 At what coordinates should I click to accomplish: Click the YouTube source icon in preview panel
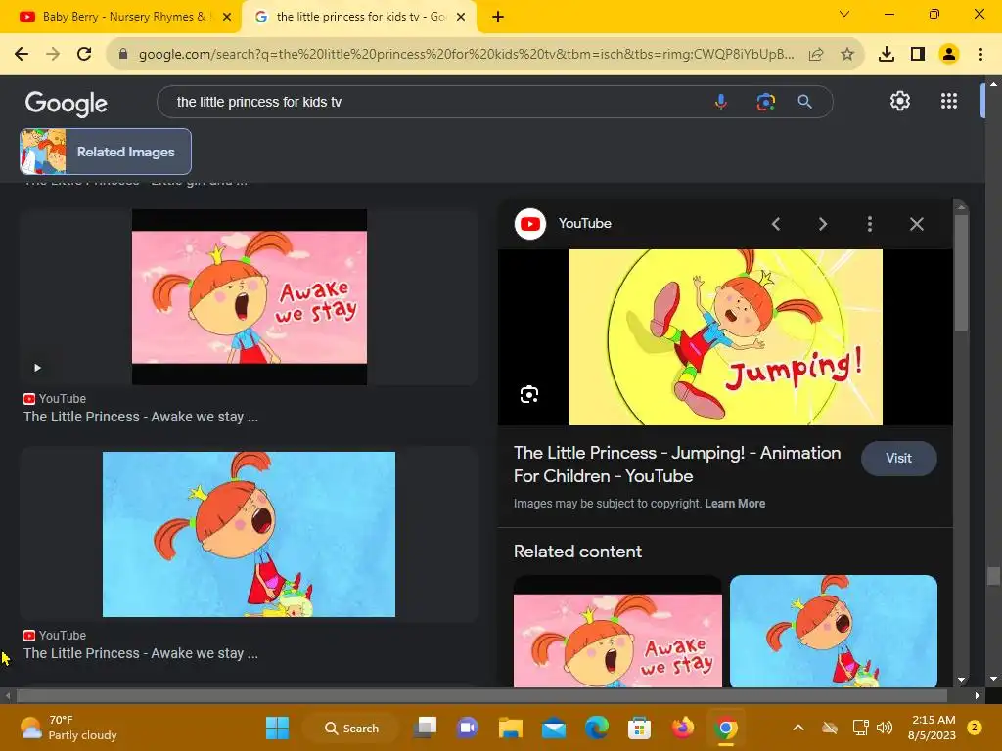click(x=529, y=224)
